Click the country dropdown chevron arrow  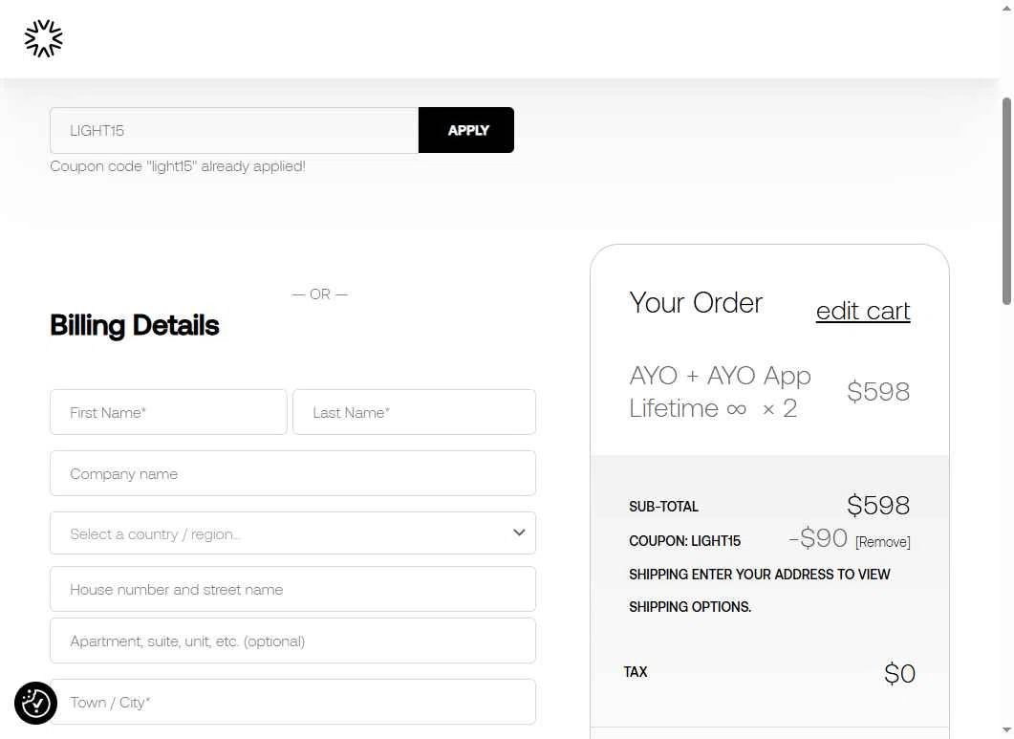click(x=519, y=533)
